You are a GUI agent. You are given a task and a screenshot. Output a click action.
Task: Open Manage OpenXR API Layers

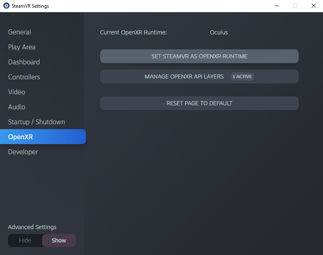(184, 76)
